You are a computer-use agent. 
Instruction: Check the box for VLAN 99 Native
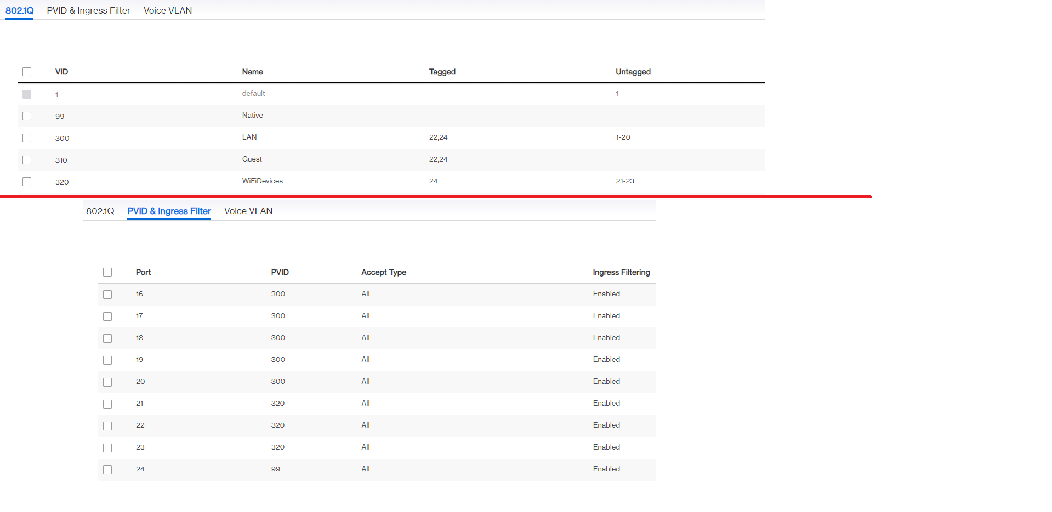(27, 116)
